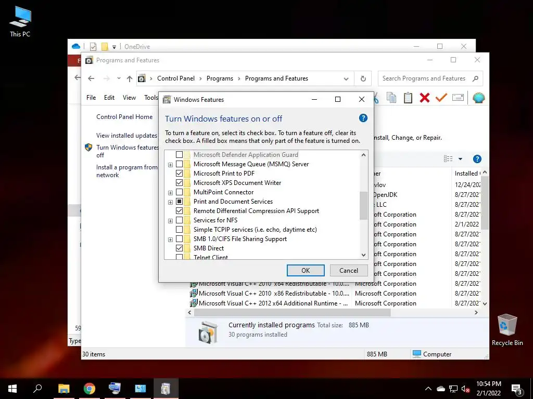Click the OneDrive cloud tray icon
Viewport: 533px width, 399px height.
pyautogui.click(x=441, y=389)
